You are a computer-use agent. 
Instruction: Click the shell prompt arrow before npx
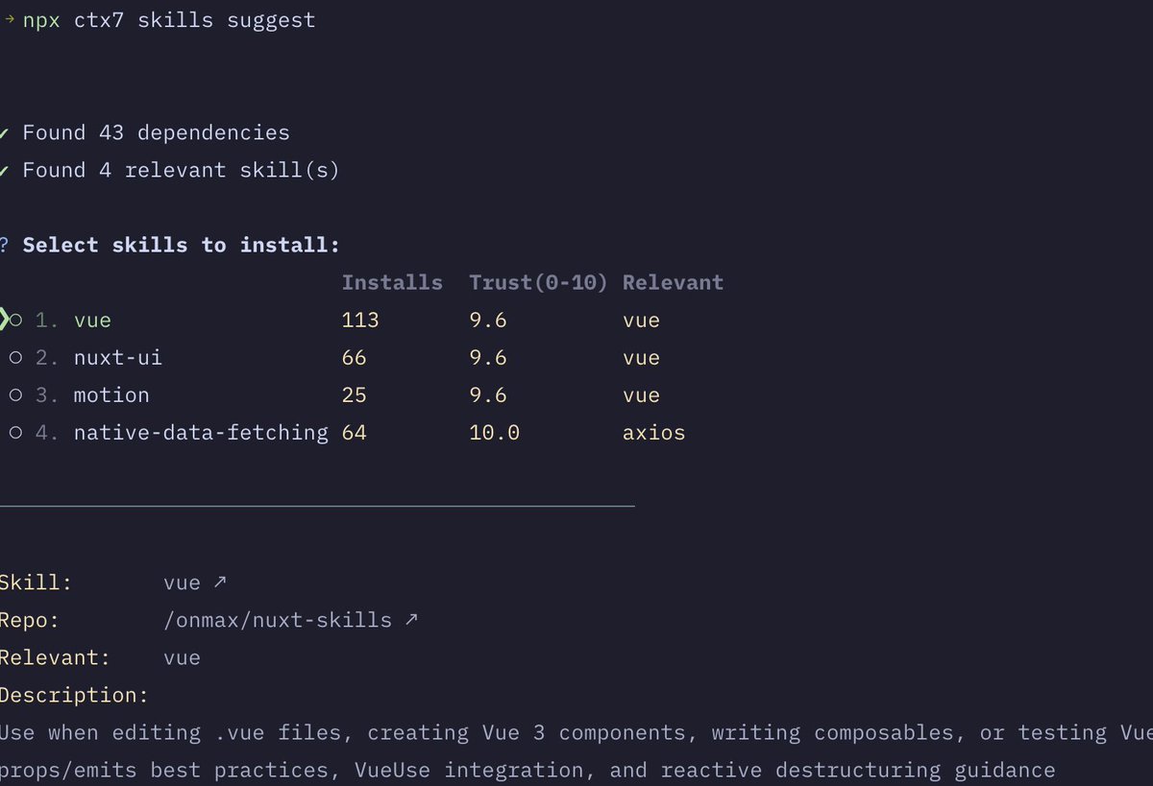point(10,20)
